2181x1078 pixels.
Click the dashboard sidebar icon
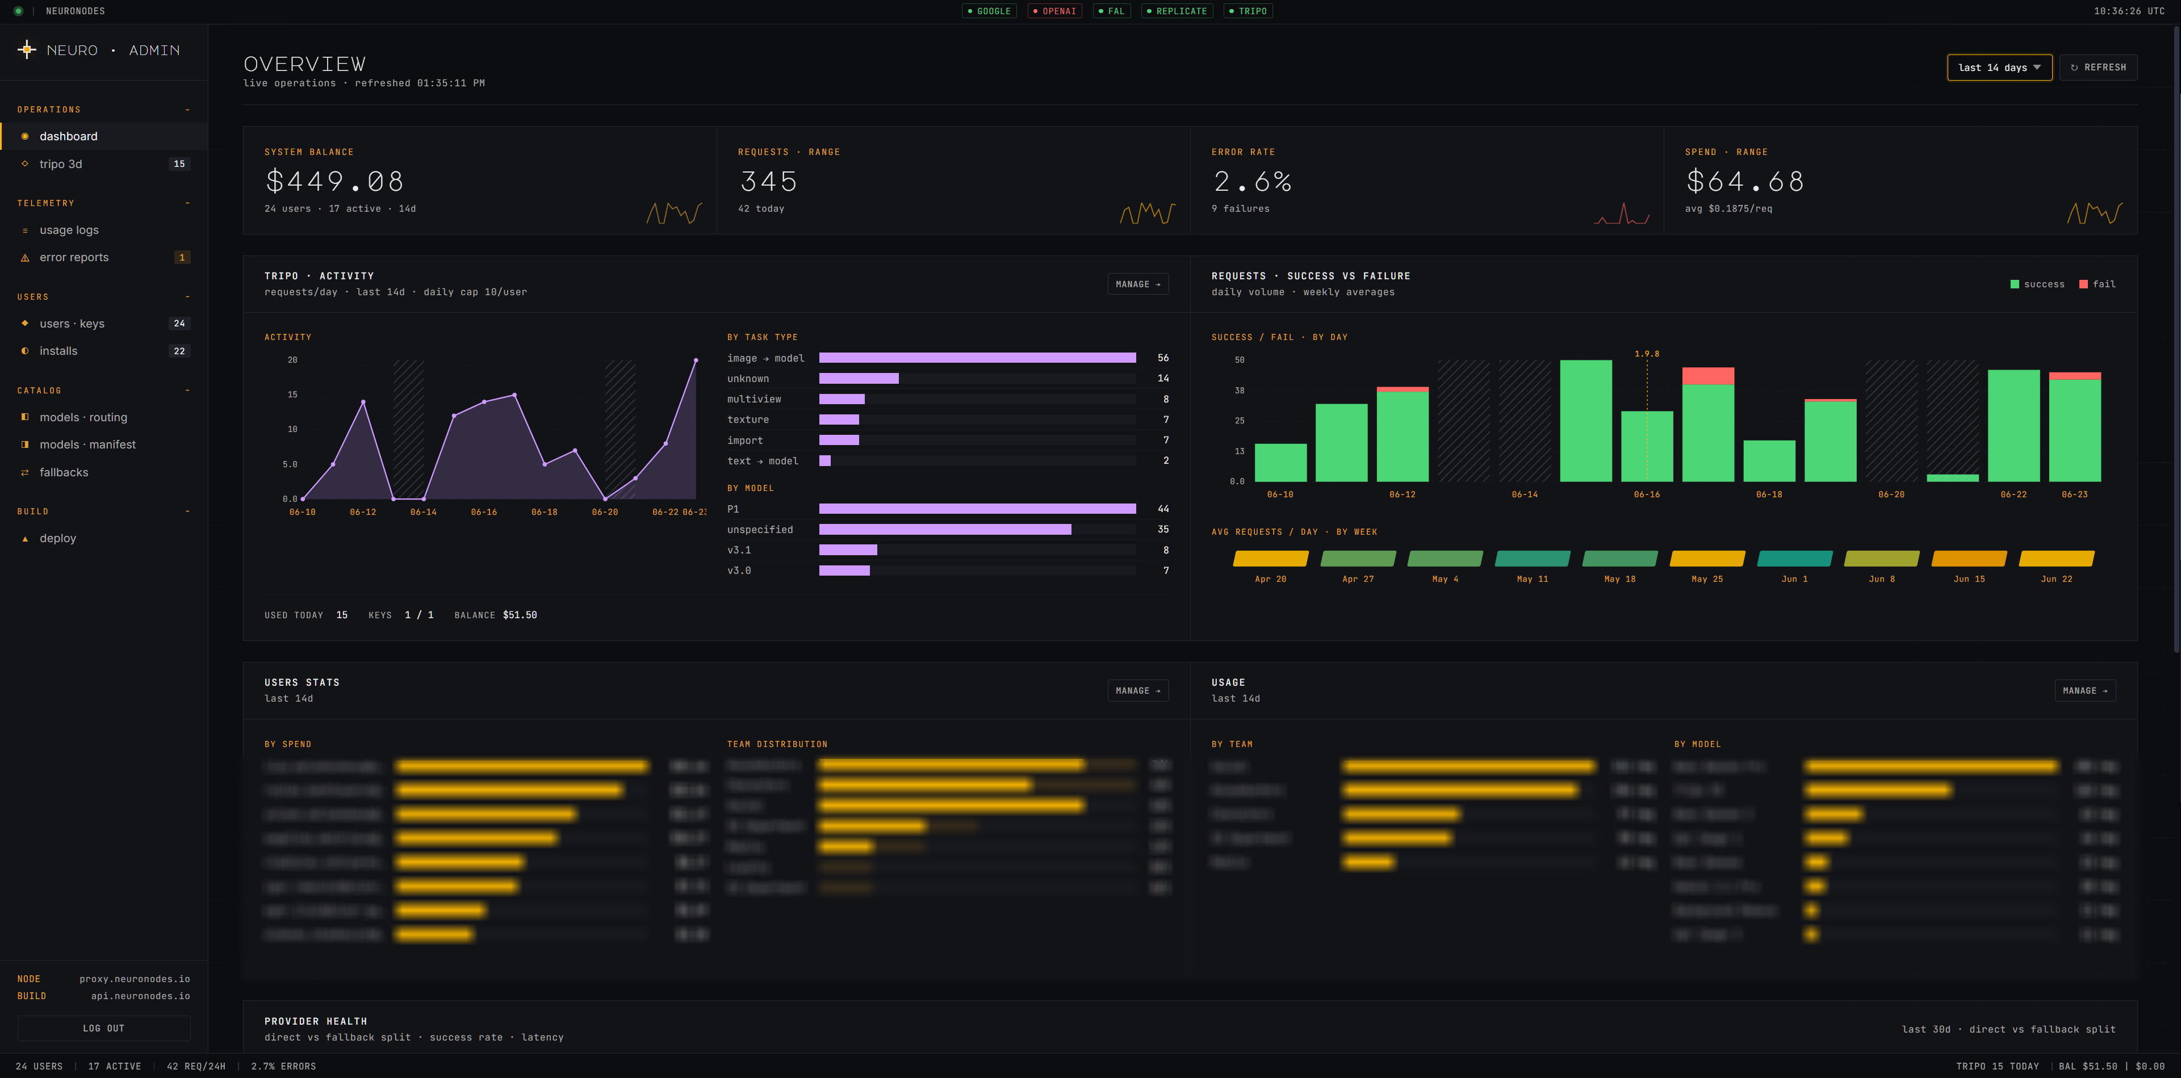coord(24,136)
